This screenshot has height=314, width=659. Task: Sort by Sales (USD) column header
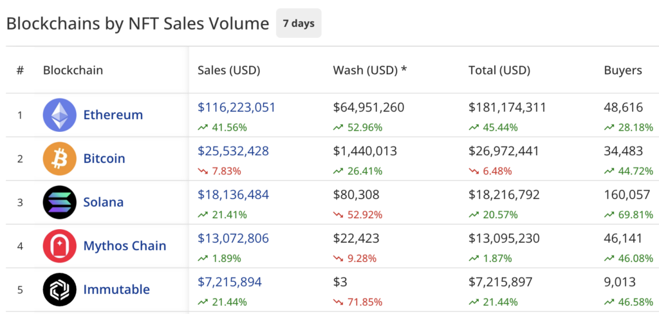(228, 70)
